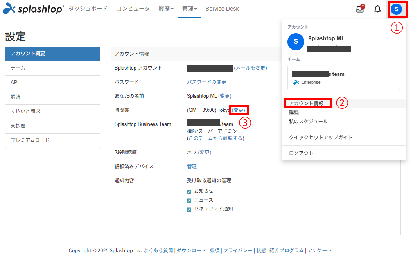Open Service Desk

[222, 9]
